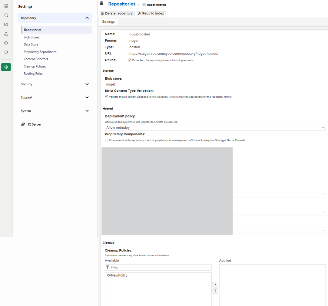This screenshot has width=328, height=306.
Task: Open the dashboard icon in left rail
Action: [6, 6]
